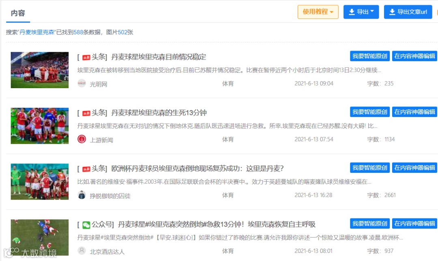Viewport: 438px width, 261px height.
Task: Click the search keyword 丹麦埃里克森
Action: [x=36, y=32]
